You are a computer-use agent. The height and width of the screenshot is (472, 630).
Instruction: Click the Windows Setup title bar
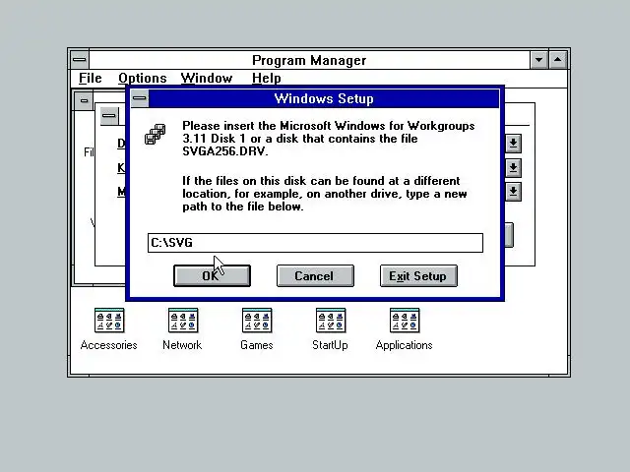(324, 98)
